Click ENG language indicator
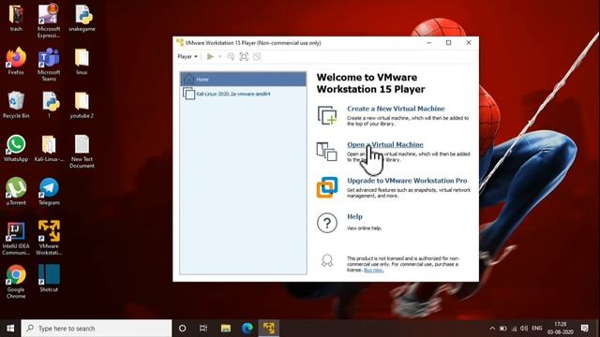Image resolution: width=600 pixels, height=337 pixels. (x=537, y=329)
